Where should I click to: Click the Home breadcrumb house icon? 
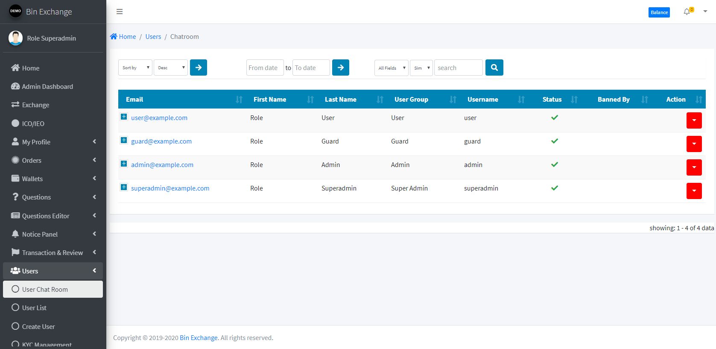click(x=114, y=36)
